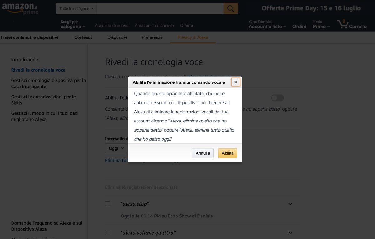Expand the "alexa volume quattro" entry
The width and height of the screenshot is (375, 239).
point(290,233)
